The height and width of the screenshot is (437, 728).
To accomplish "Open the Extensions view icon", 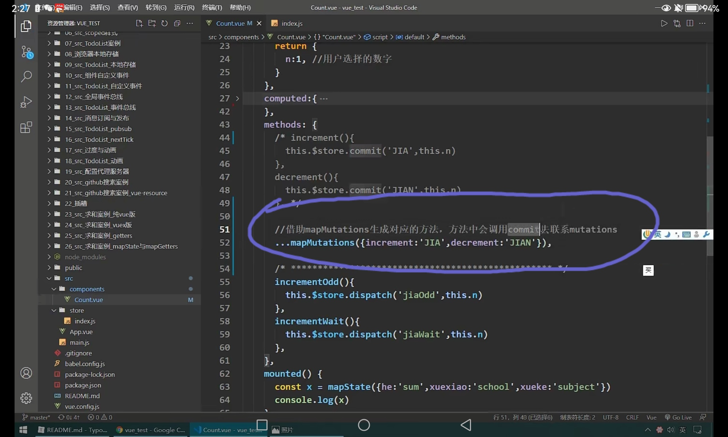I will tap(26, 127).
